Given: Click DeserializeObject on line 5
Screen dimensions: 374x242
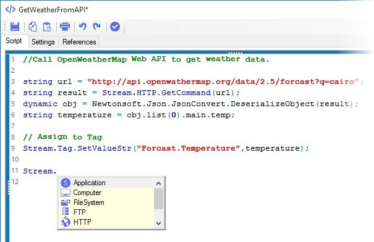Looking at the screenshot, I should click(273, 104).
